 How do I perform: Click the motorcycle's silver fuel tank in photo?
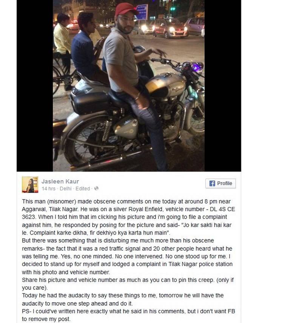pyautogui.click(x=165, y=85)
